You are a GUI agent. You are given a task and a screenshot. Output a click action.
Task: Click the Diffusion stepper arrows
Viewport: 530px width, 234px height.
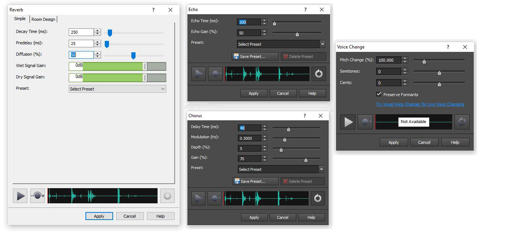click(98, 55)
